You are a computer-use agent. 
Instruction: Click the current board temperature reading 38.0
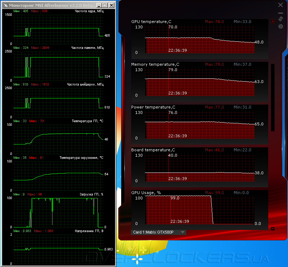pyautogui.click(x=259, y=173)
